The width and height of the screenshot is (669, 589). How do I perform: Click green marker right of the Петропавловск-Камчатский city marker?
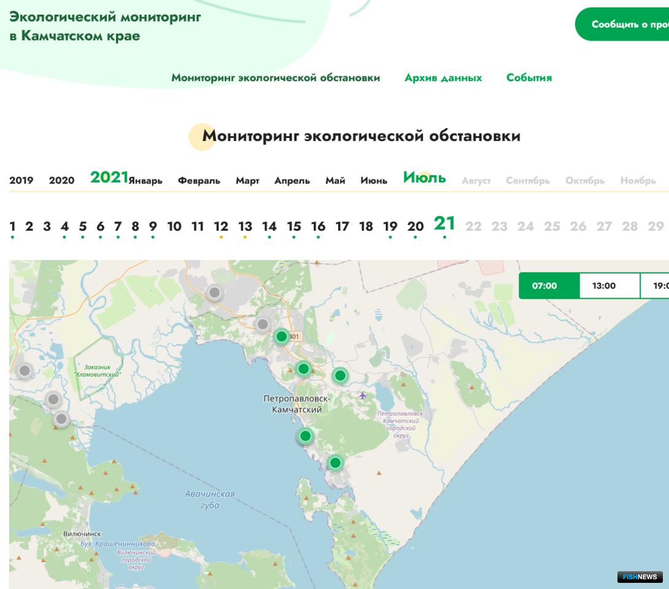coord(340,375)
